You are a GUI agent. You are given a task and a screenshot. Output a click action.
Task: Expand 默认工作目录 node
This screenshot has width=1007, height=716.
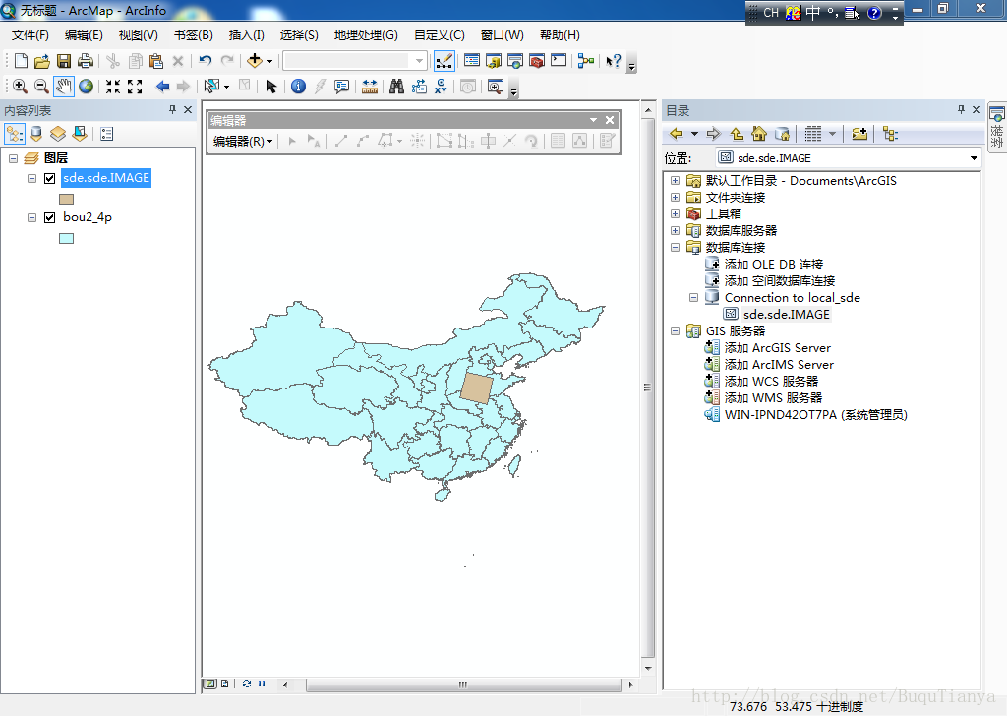pos(675,180)
